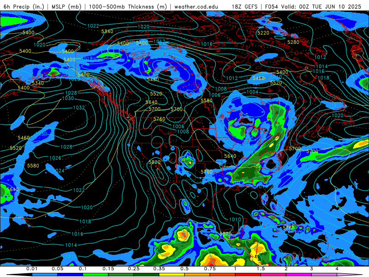Click the 0.01 legend value
Viewport: 369px width, 277px height.
coord(32,269)
